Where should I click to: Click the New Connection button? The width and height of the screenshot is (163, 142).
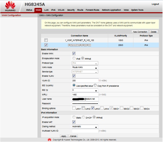point(140,32)
